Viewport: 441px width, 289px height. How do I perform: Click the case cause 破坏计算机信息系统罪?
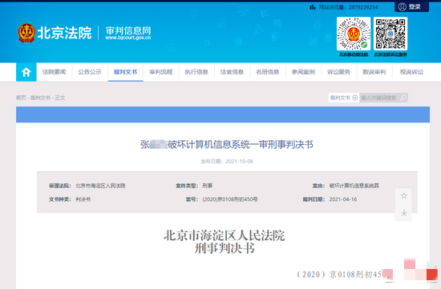(x=354, y=186)
